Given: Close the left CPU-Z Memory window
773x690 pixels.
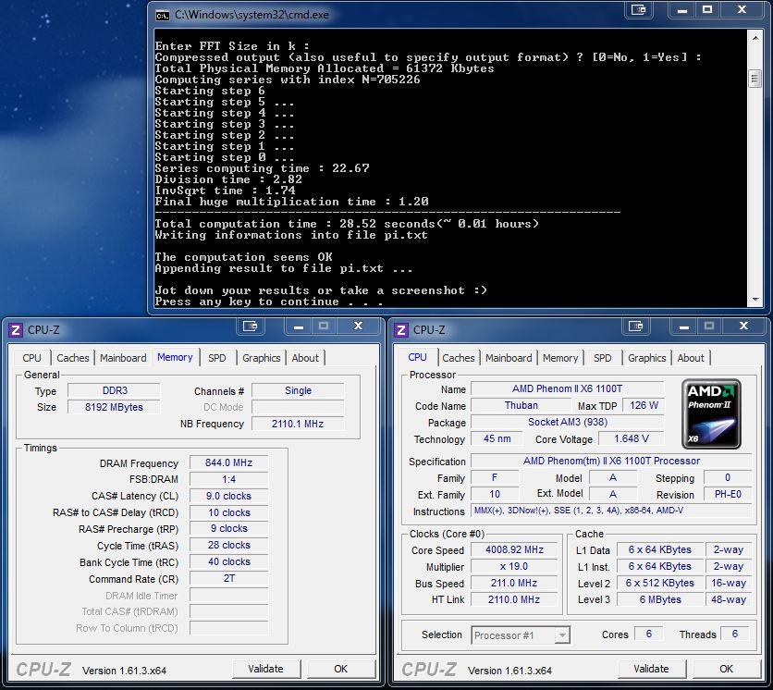Looking at the screenshot, I should (x=359, y=326).
